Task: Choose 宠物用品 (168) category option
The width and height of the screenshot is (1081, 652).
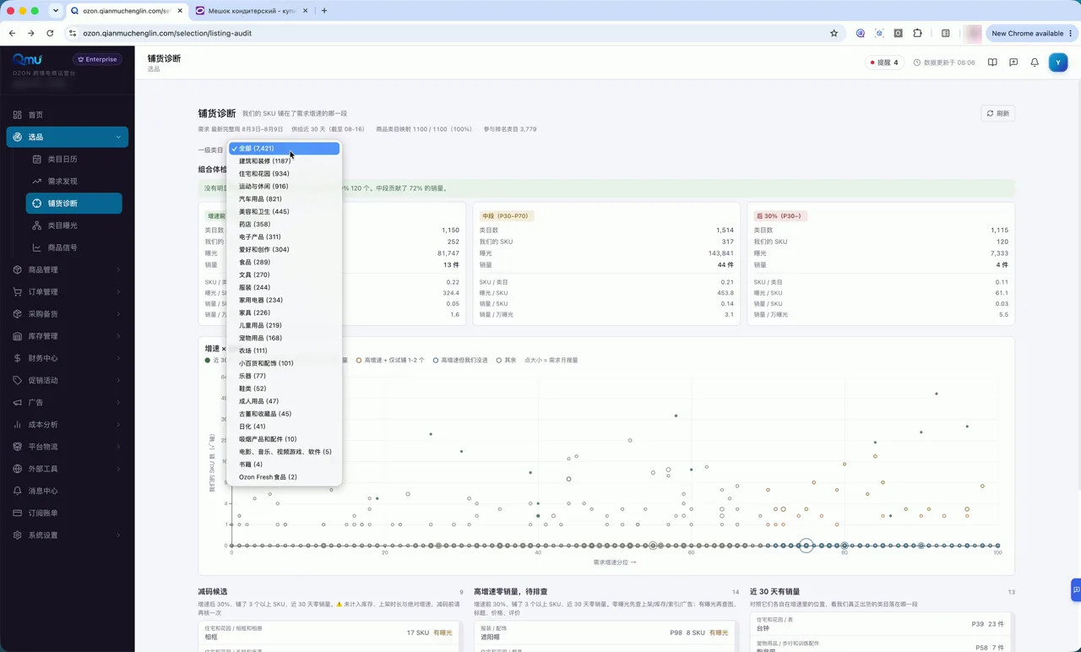Action: (x=285, y=338)
